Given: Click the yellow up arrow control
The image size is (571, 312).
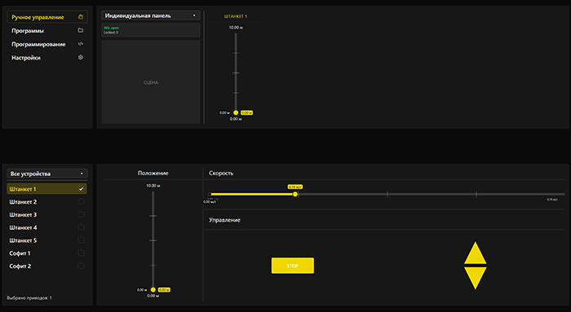Looking at the screenshot, I should click(x=476, y=253).
